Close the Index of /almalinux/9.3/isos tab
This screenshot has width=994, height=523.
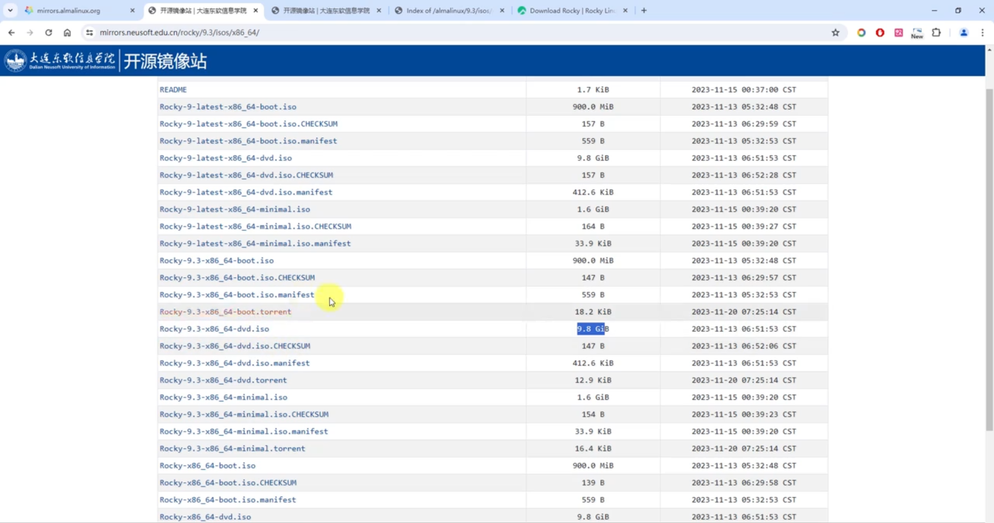(502, 10)
